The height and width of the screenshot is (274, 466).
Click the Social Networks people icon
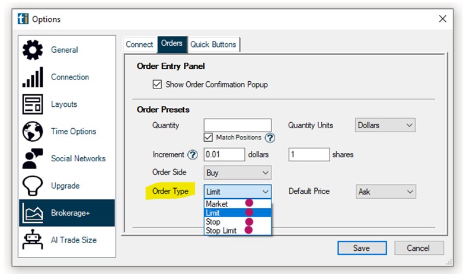tap(33, 159)
